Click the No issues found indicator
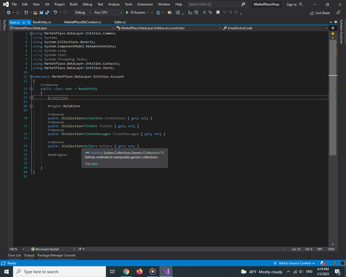The image size is (346, 277). click(45, 249)
